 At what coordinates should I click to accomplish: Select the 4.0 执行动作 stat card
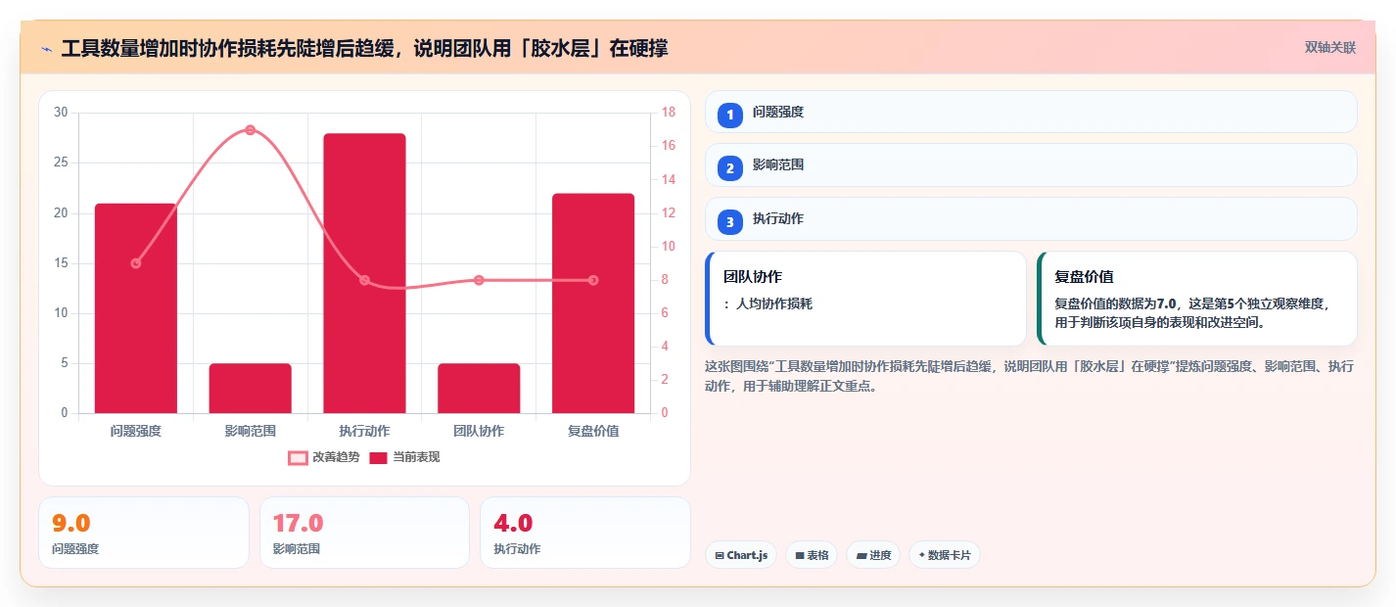tap(585, 533)
